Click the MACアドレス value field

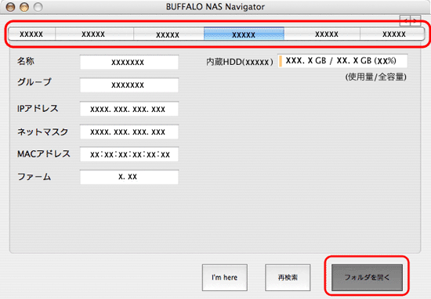[129, 154]
